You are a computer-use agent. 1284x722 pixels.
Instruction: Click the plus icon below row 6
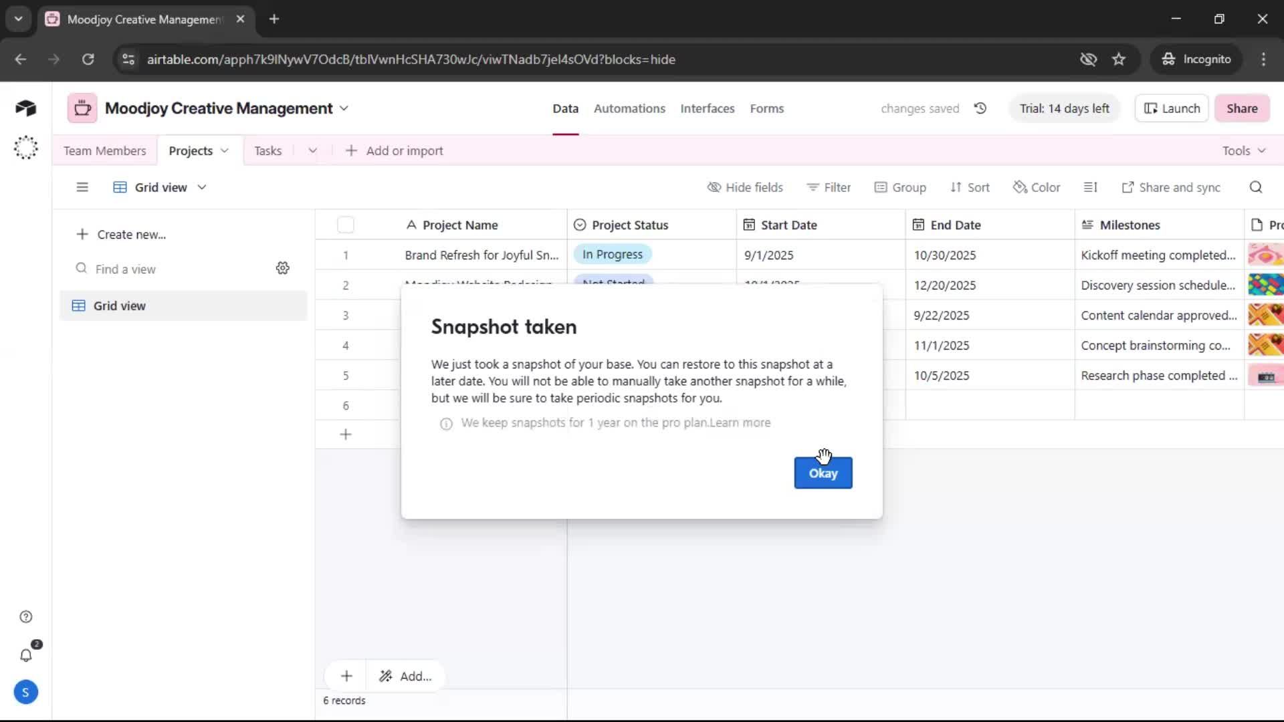pyautogui.click(x=346, y=435)
